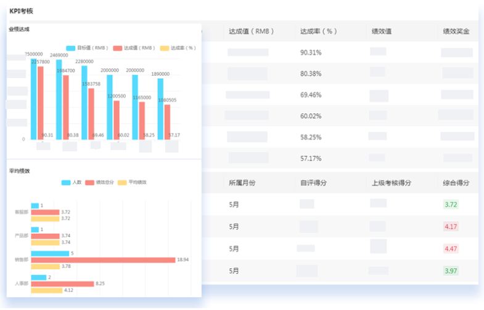Click the 上级考核得分 column header
This screenshot has width=484, height=310.
coord(392,183)
